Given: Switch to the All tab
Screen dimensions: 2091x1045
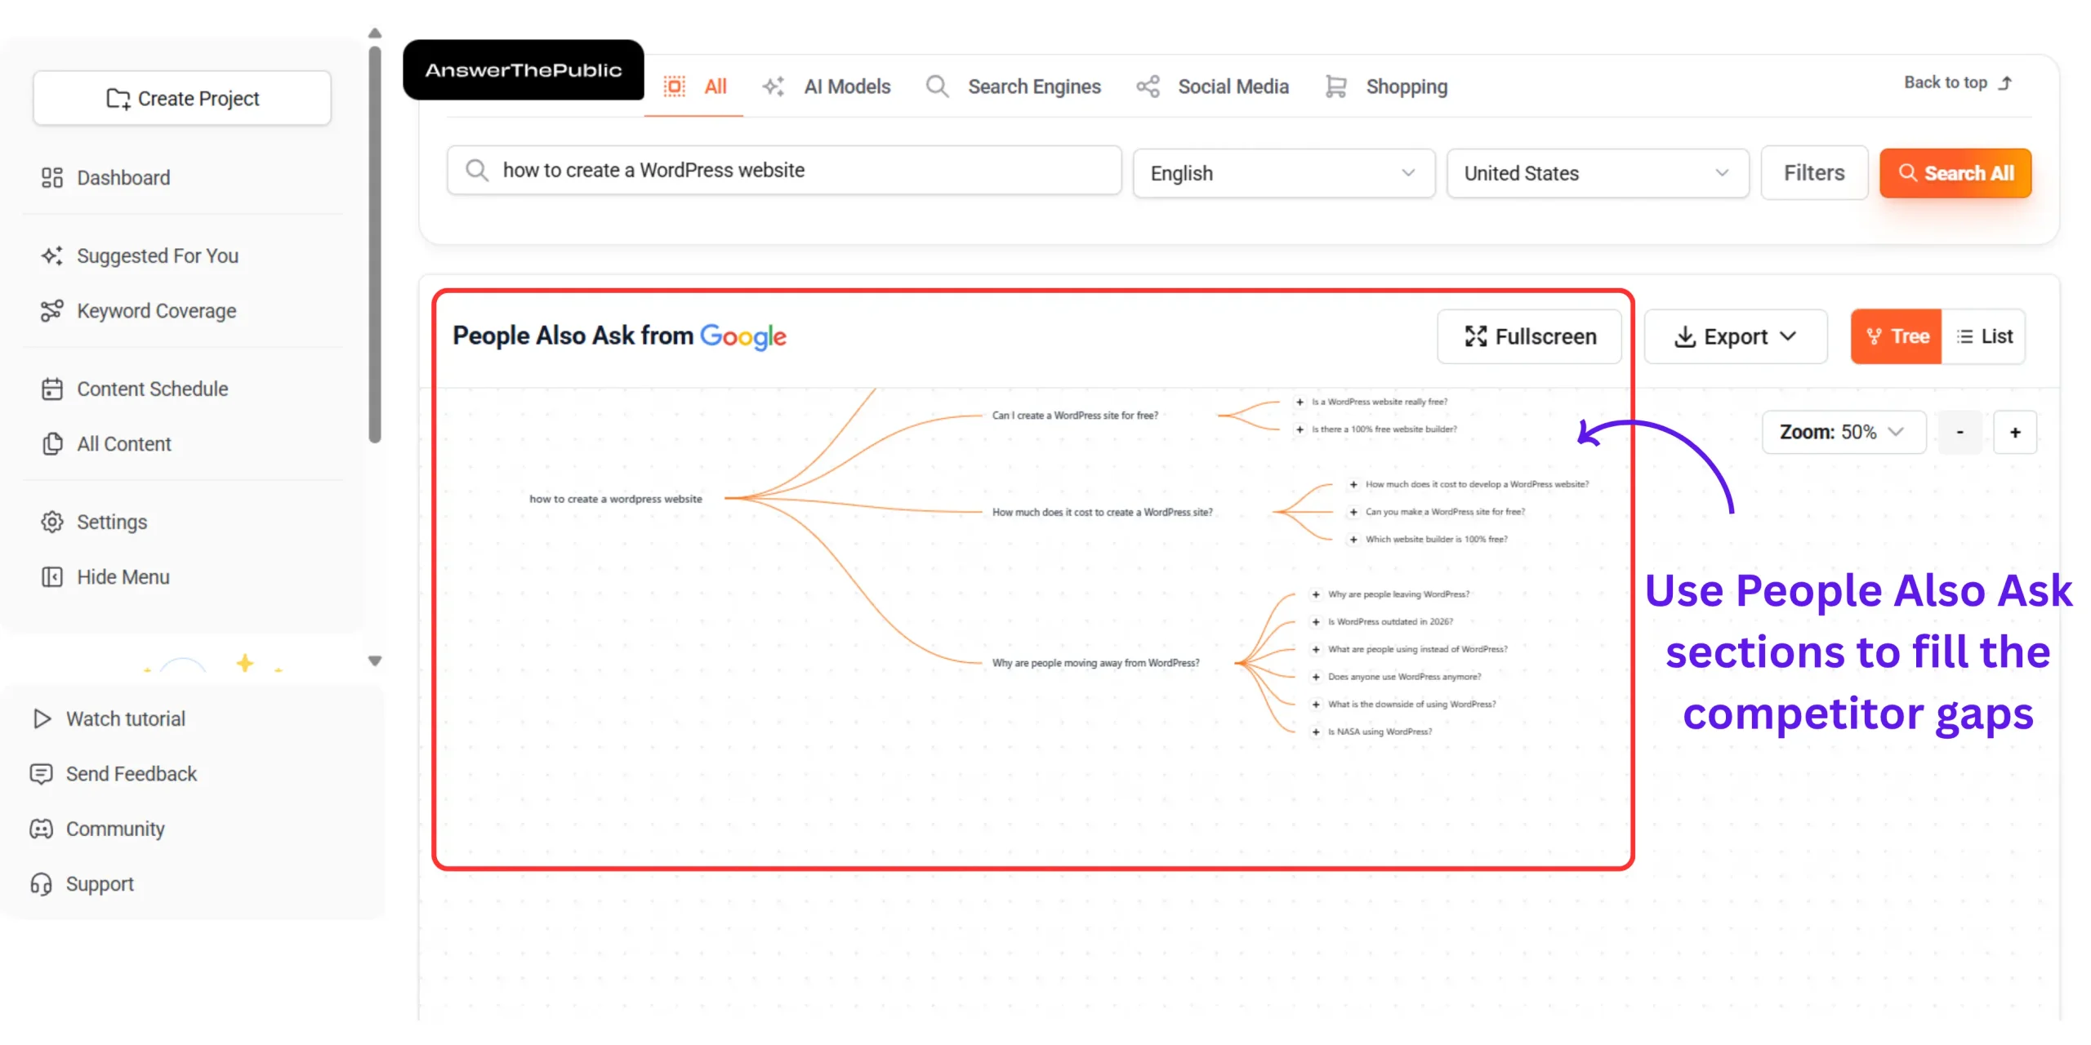Looking at the screenshot, I should pyautogui.click(x=695, y=86).
